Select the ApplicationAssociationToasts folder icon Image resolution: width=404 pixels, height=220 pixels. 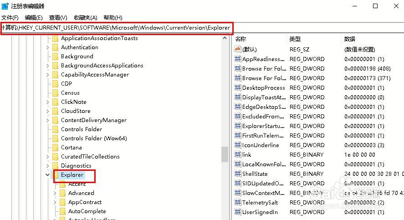pyautogui.click(x=55, y=38)
